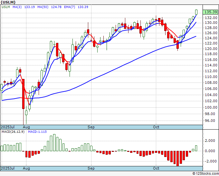Viewport: 219px width, 176px height.
Task: Click the latest green candlestick near 135
Action: [x=196, y=12]
